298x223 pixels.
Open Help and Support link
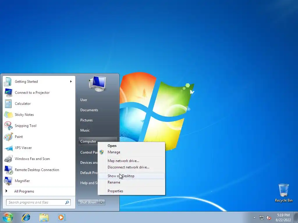(x=88, y=183)
